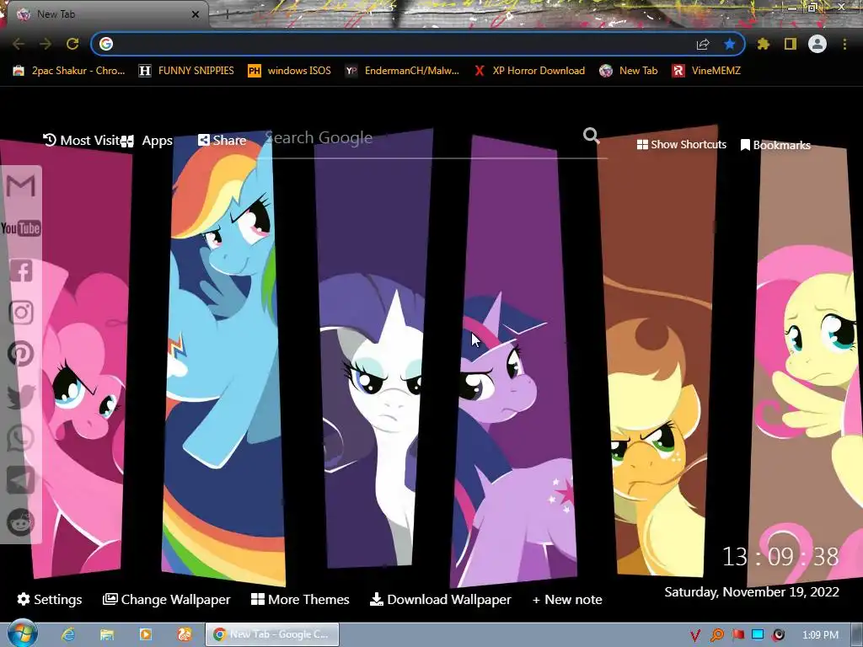Open new tab Settings
Viewport: 863px width, 647px height.
[50, 600]
